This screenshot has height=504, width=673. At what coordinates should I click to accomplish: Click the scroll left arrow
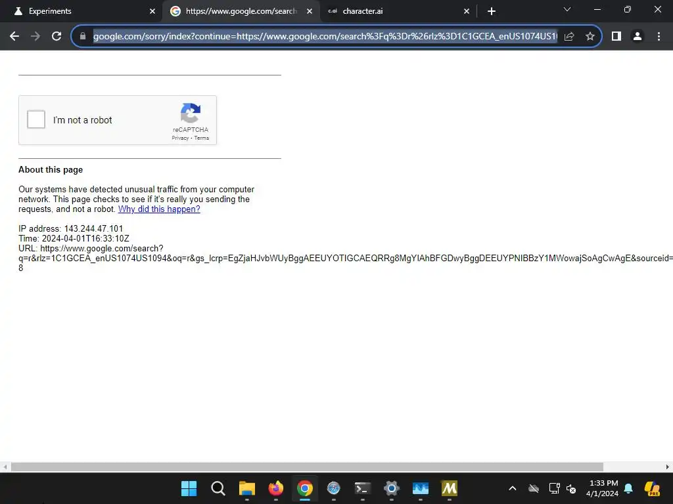(5, 467)
